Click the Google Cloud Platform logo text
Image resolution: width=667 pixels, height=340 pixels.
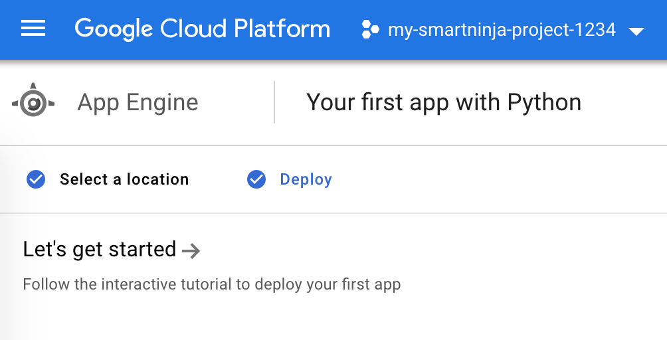(203, 29)
